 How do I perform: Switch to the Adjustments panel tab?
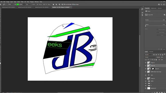coord(154,8)
